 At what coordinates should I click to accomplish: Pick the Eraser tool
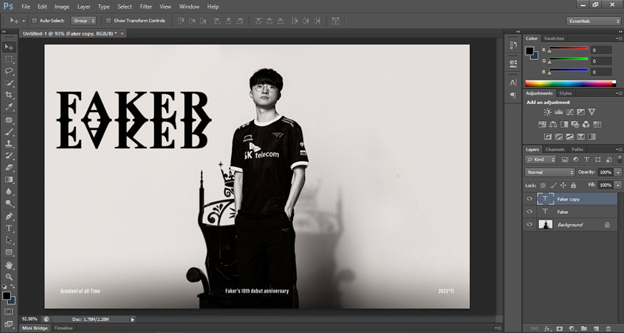point(9,168)
